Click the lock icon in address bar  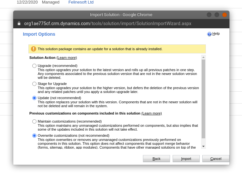[x=19, y=23]
